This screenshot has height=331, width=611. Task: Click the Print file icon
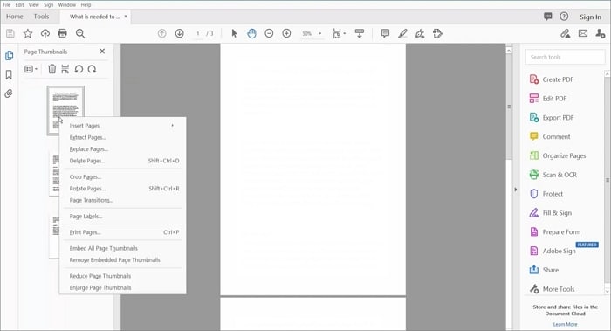(x=62, y=33)
